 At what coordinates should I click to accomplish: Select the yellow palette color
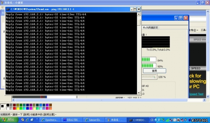(18, 108)
